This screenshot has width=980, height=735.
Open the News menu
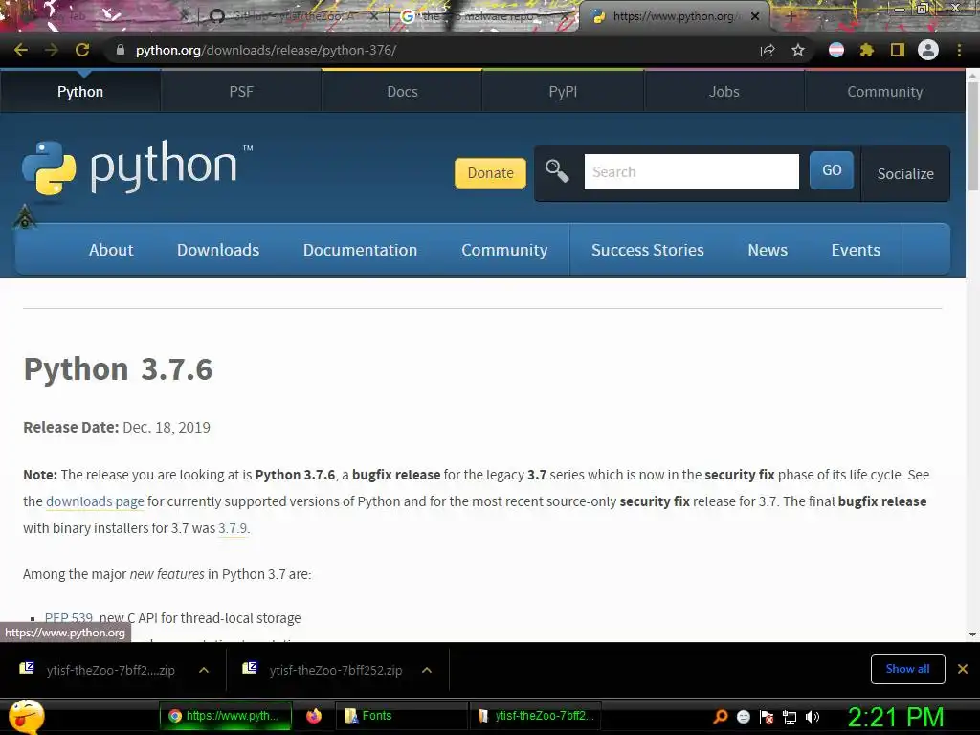click(768, 250)
